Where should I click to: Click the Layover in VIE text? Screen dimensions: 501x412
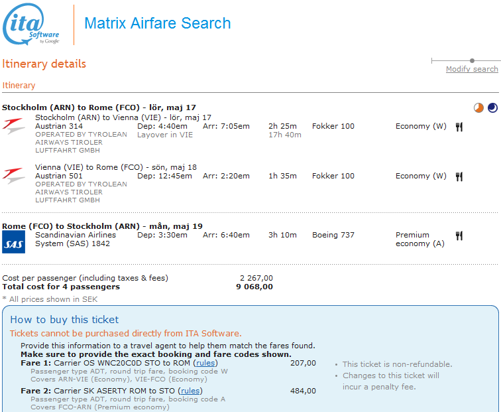(x=164, y=135)
